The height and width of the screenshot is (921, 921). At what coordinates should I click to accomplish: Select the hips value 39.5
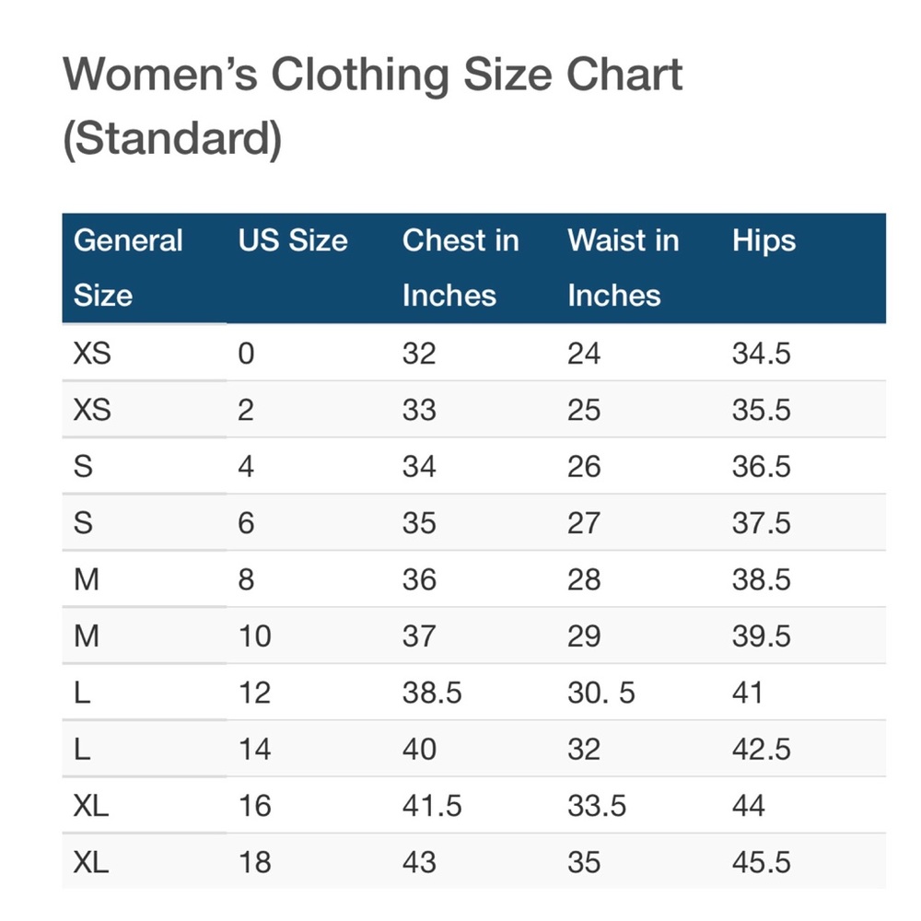pyautogui.click(x=761, y=636)
